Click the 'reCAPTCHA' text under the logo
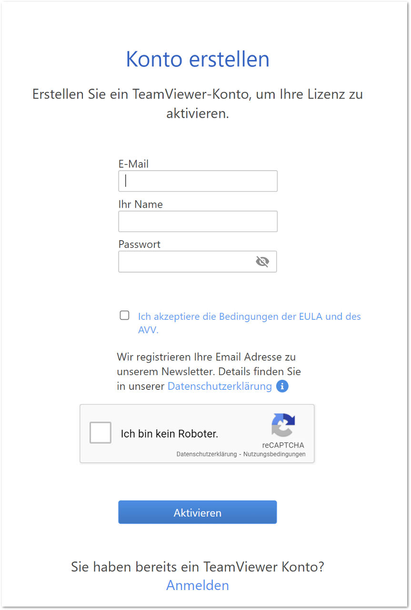411x610 pixels. 283,445
